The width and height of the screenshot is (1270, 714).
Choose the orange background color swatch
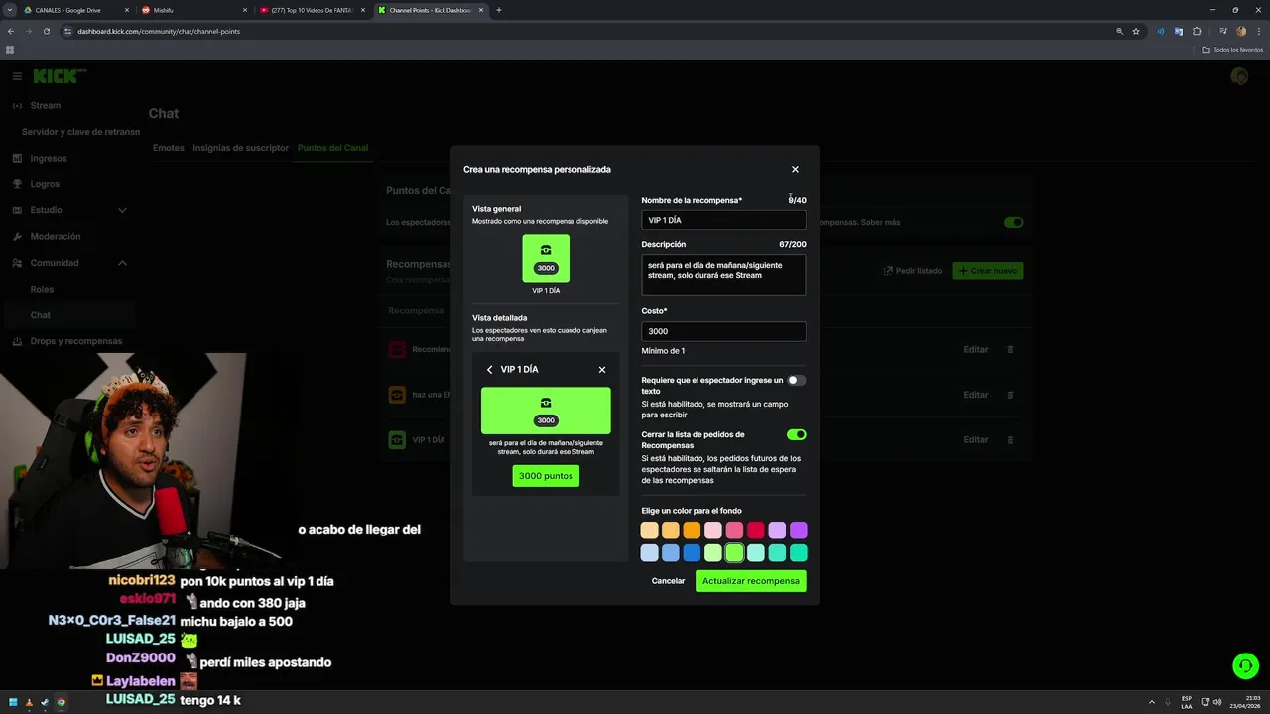tap(692, 531)
